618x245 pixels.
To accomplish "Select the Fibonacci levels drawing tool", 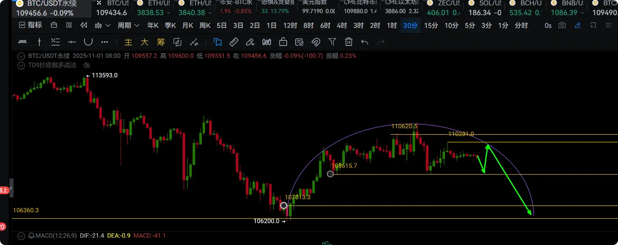I will pyautogui.click(x=55, y=42).
